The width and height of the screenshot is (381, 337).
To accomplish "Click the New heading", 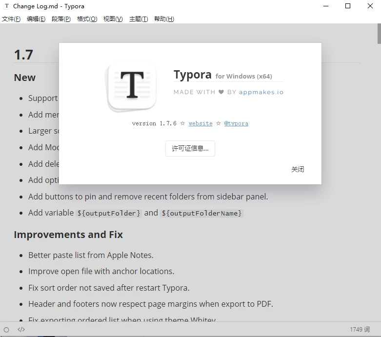I will point(25,78).
